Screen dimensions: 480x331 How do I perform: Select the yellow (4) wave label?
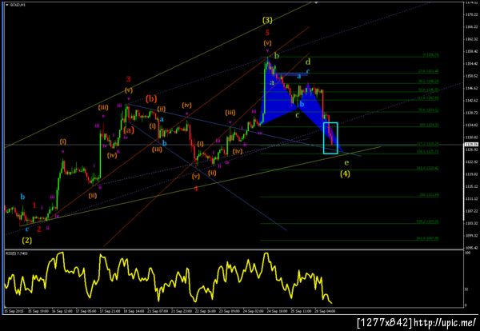click(x=345, y=174)
